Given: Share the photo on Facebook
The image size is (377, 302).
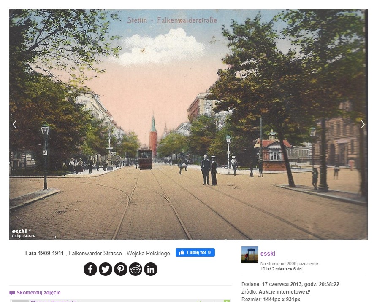Looking at the screenshot, I should coord(90,269).
